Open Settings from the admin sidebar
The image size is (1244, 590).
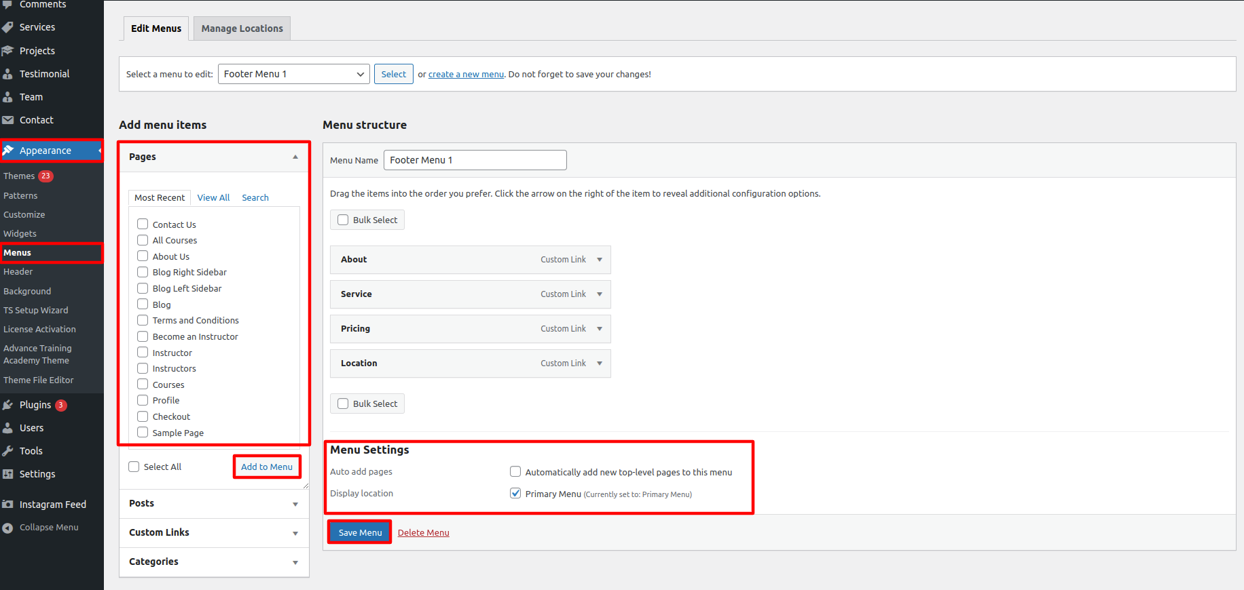[37, 474]
